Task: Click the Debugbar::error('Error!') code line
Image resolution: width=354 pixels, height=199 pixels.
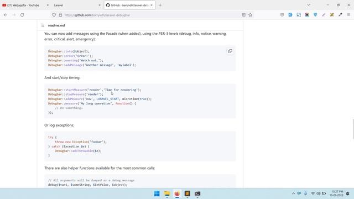Action: click(70, 56)
